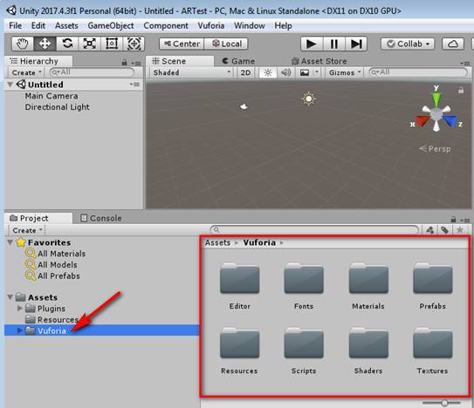
Task: Open the Vuforia menu
Action: pyautogui.click(x=211, y=26)
